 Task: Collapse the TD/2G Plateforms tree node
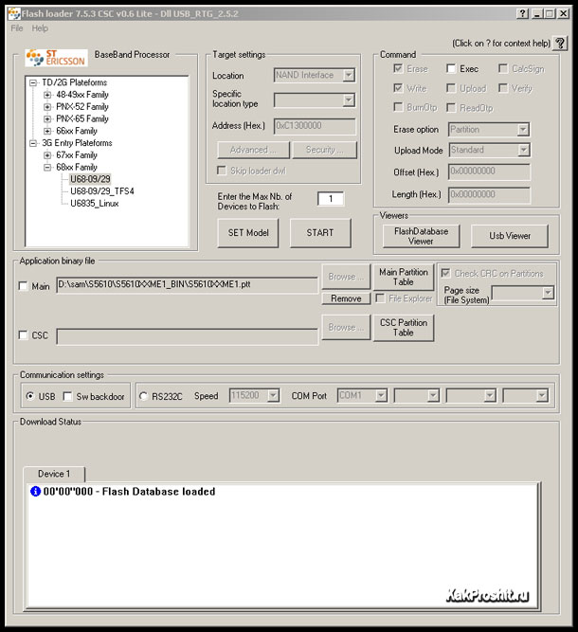pyautogui.click(x=33, y=82)
